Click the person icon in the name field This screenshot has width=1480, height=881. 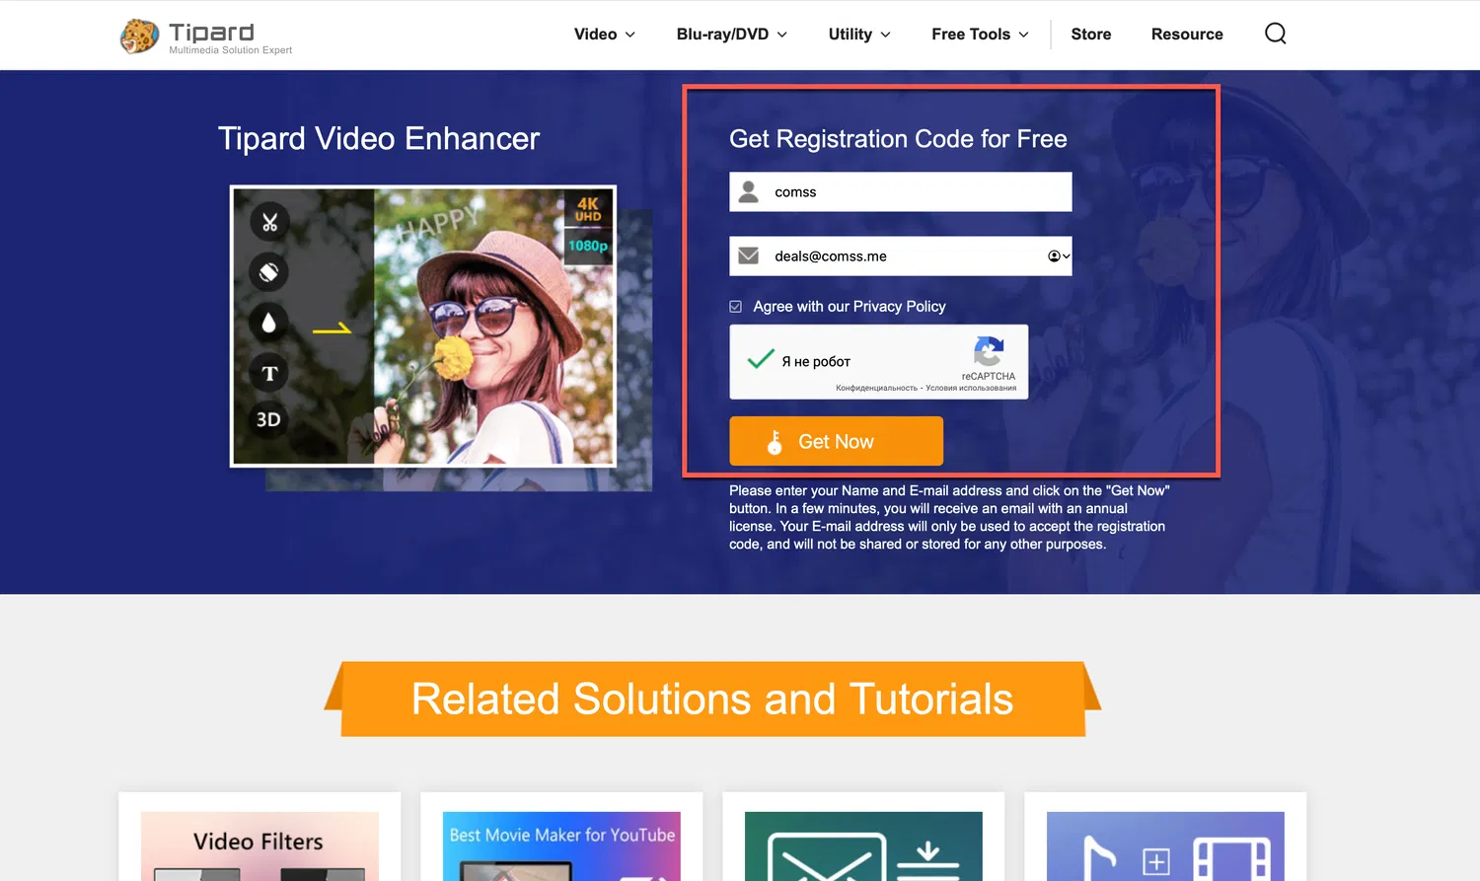[x=748, y=191]
